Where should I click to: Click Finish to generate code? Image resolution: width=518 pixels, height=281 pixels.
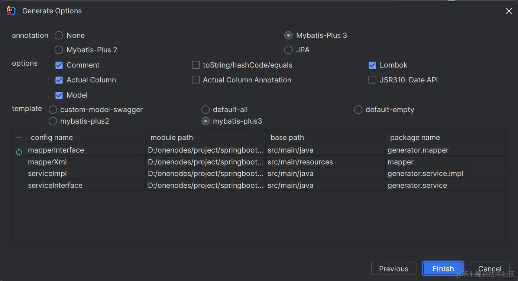coord(443,269)
